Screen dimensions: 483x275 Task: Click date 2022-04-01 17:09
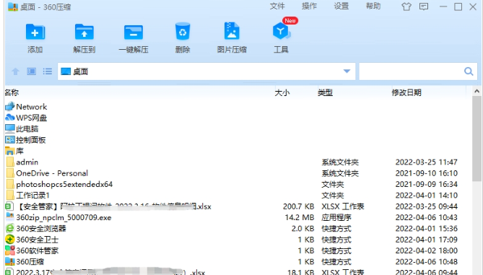pyautogui.click(x=426, y=240)
